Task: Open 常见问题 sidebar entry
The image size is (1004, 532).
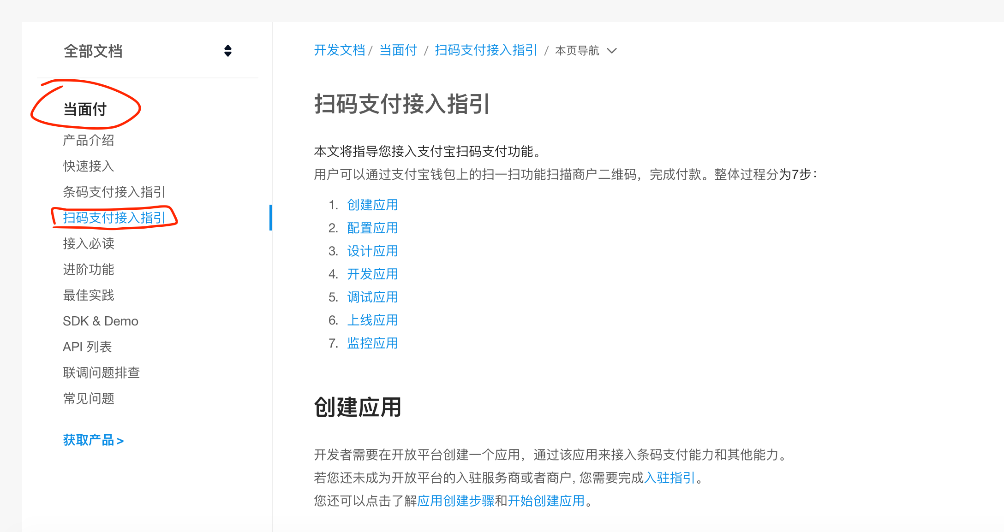Action: pos(88,398)
